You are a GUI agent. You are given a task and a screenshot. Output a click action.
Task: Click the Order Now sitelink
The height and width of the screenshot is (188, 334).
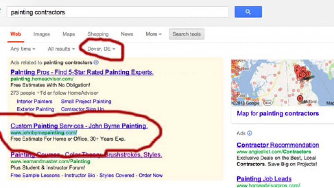click(151, 175)
